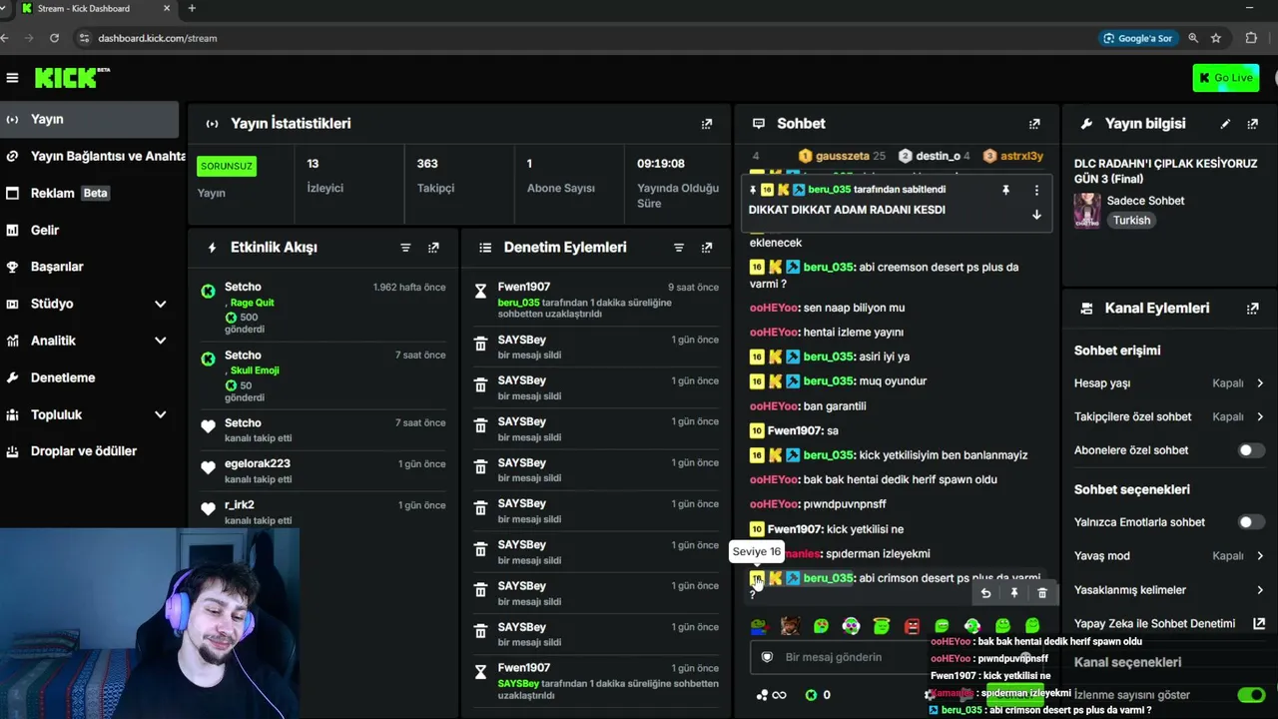Expand the Analitik sidebar section

[x=160, y=341]
